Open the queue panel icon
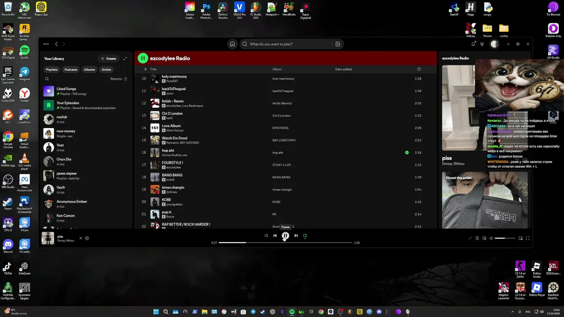This screenshot has width=564, height=317. (477, 238)
